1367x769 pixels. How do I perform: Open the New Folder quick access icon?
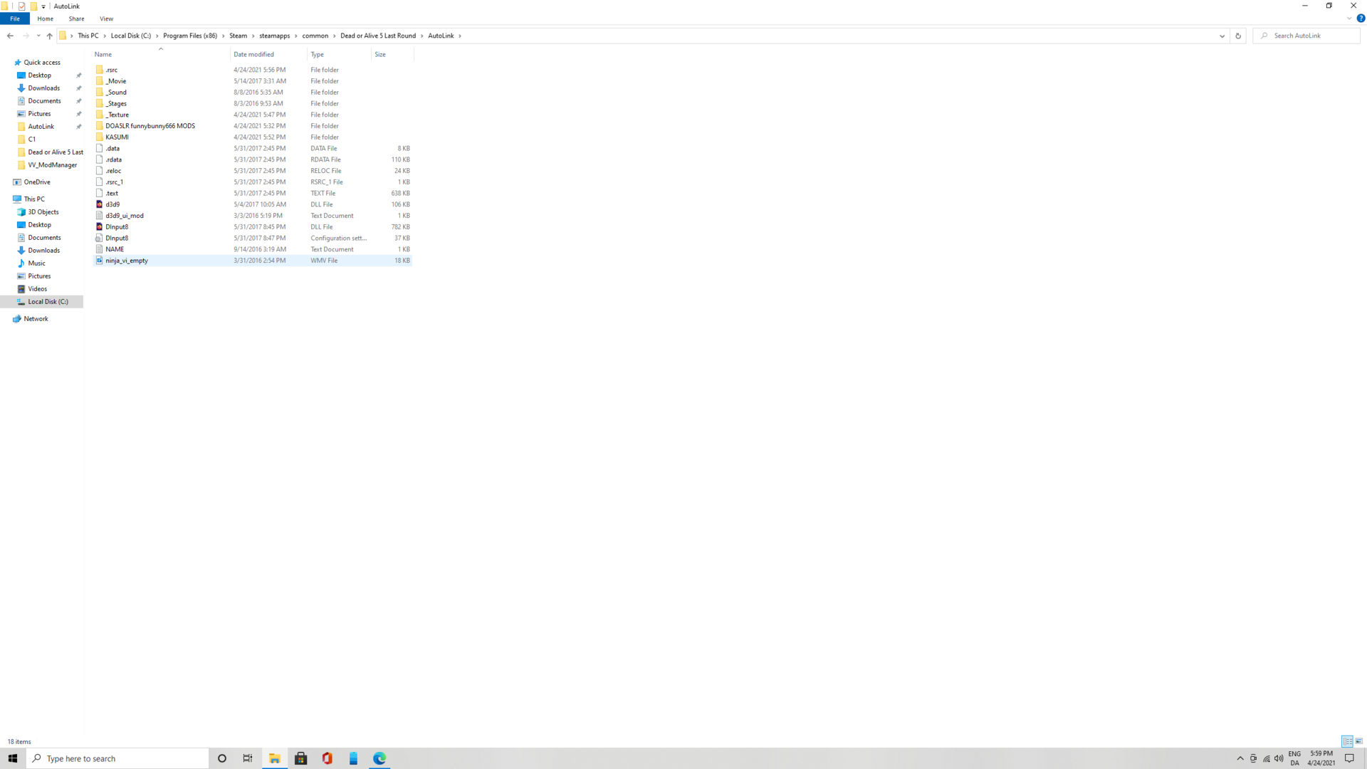33,6
